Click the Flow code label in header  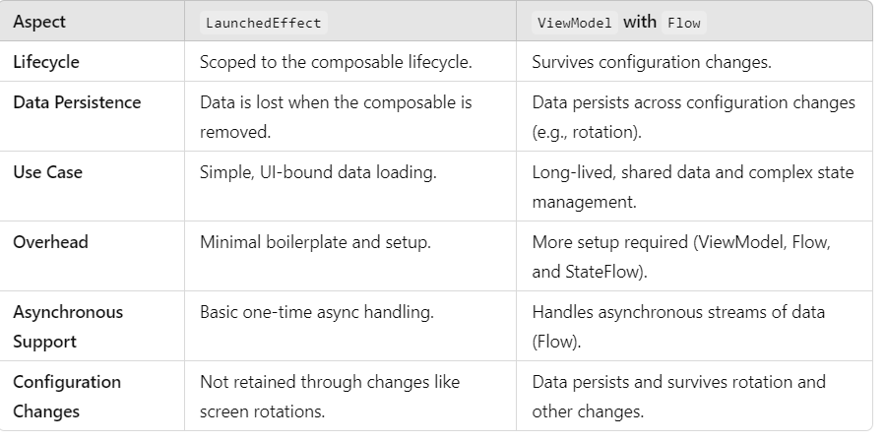[x=683, y=23]
